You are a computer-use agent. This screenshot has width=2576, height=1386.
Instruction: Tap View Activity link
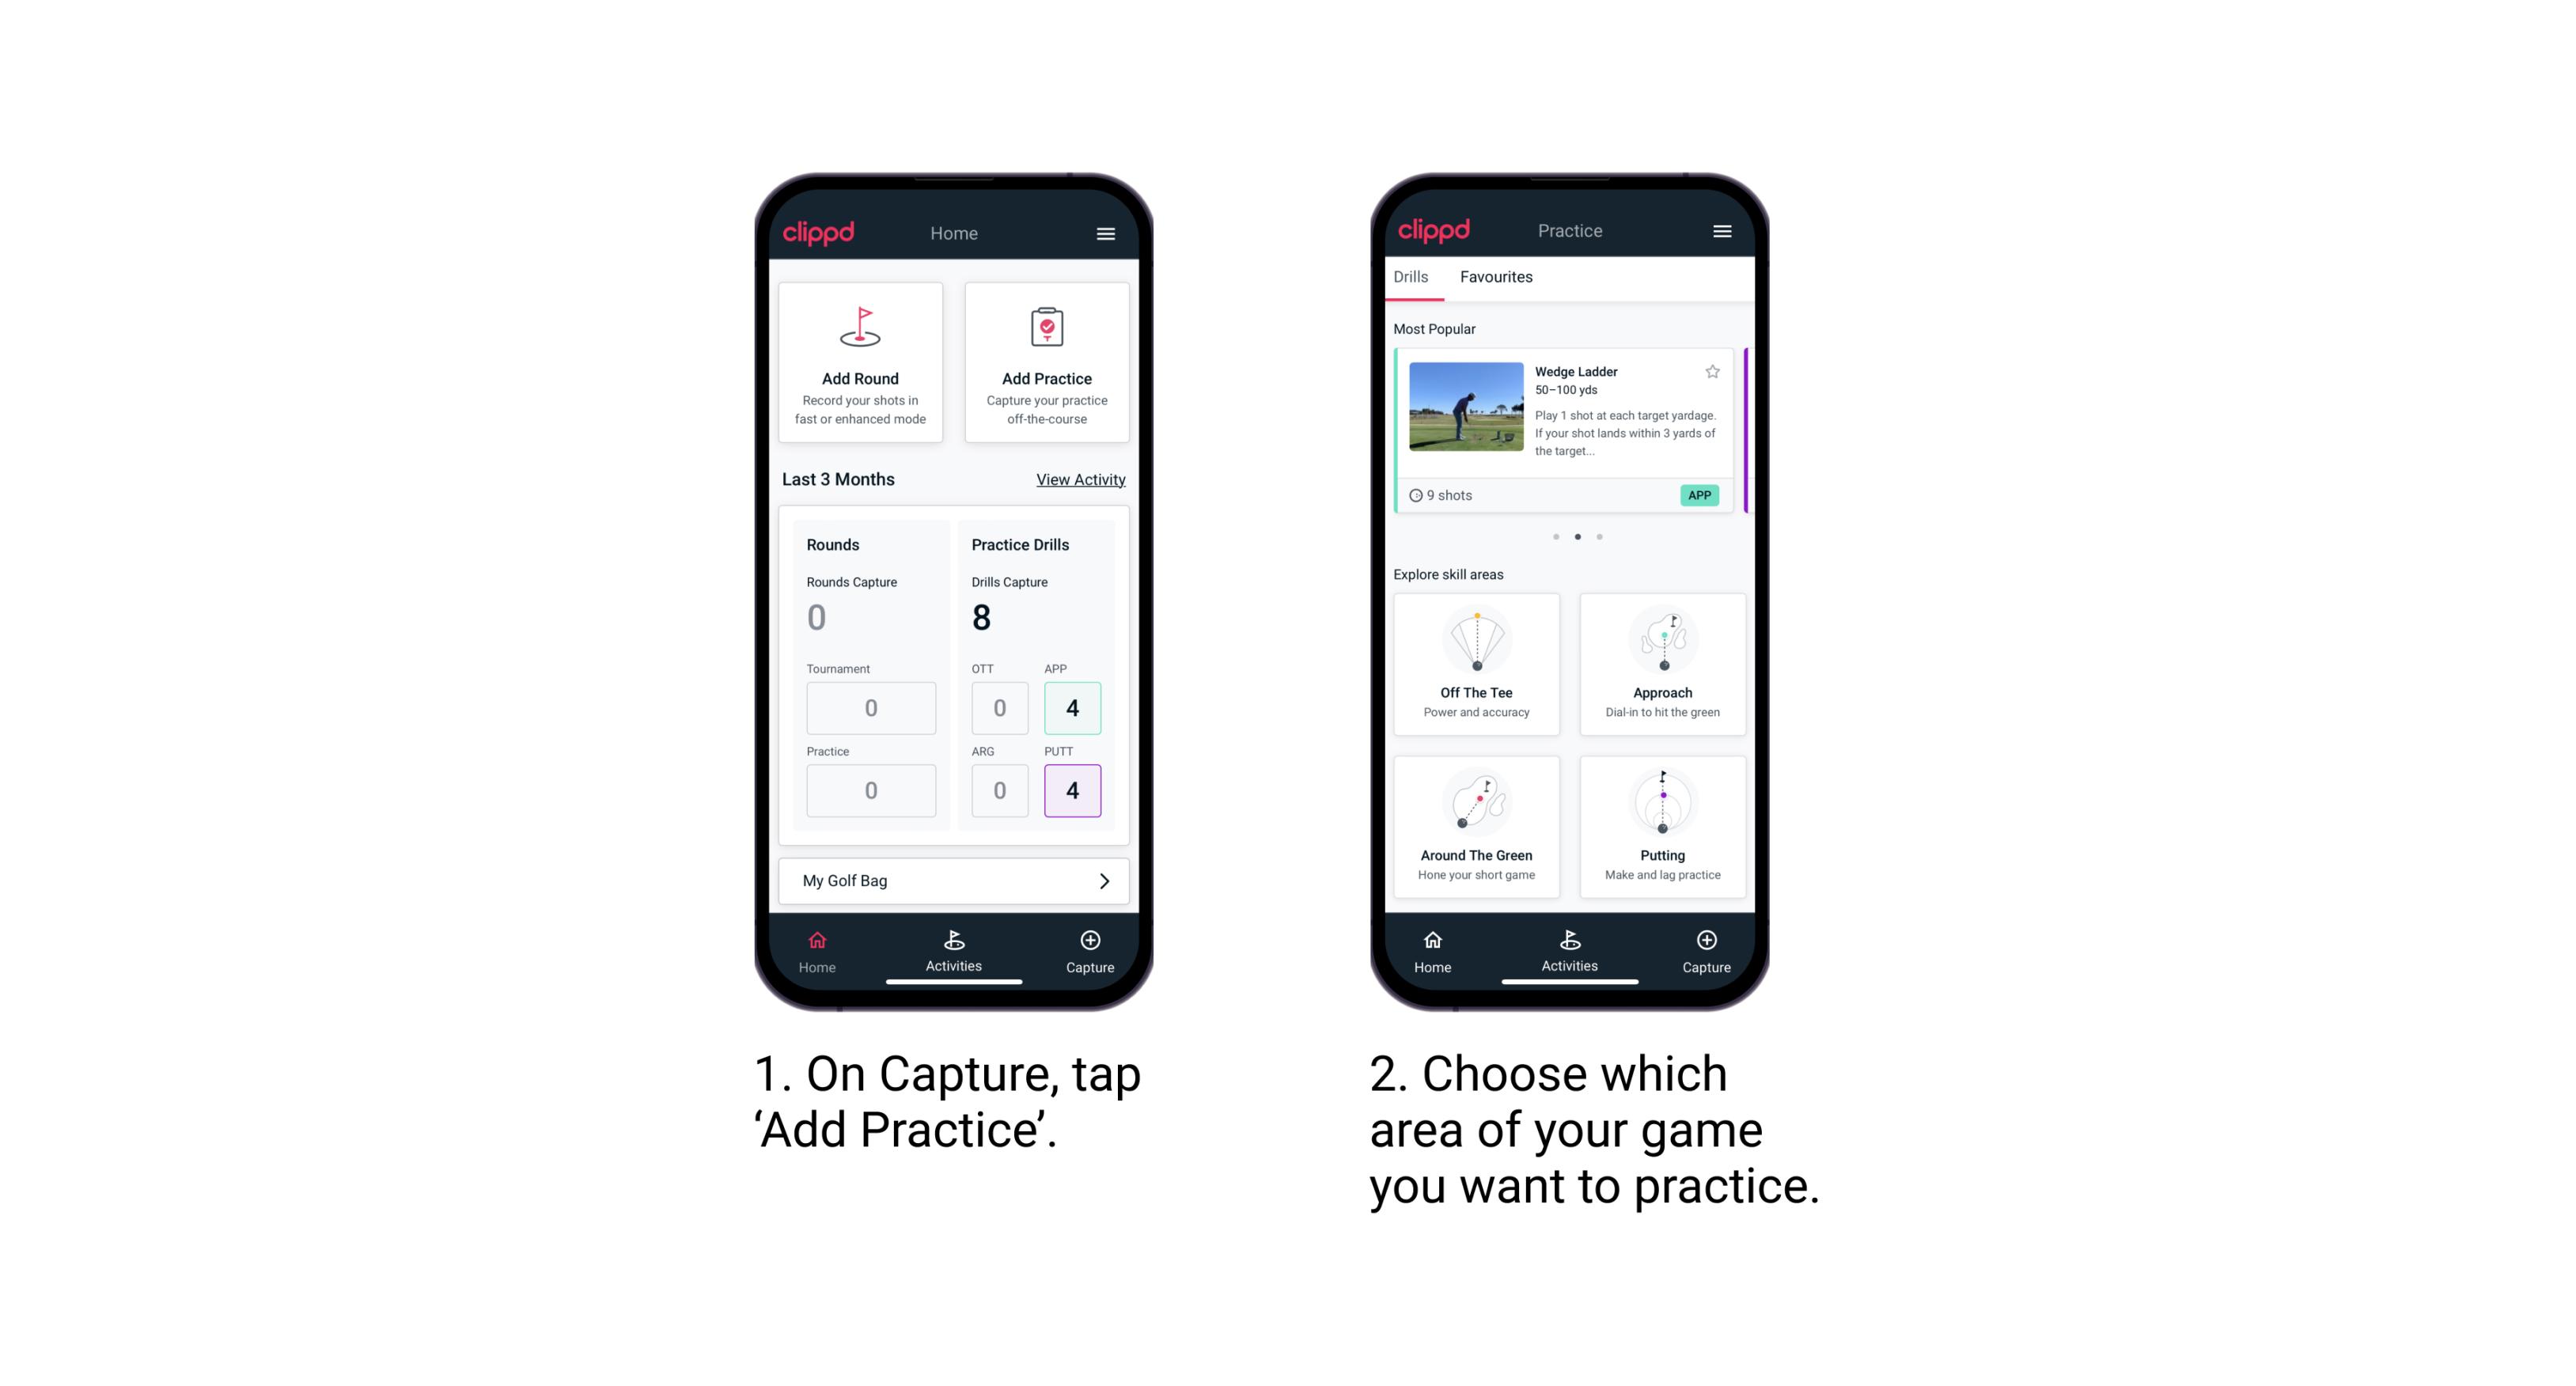pyautogui.click(x=1078, y=479)
